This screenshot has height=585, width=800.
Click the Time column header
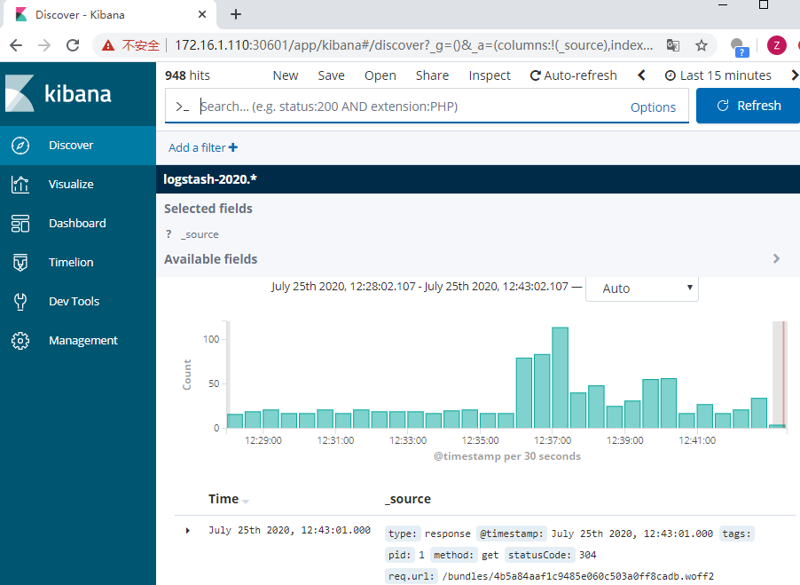coord(224,499)
